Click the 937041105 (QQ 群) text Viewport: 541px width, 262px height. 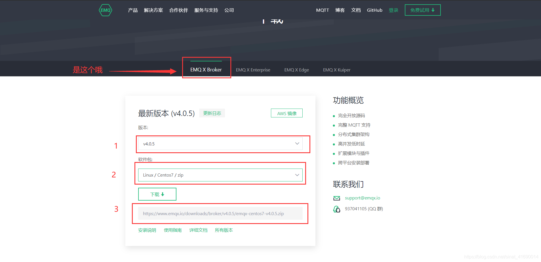point(364,209)
